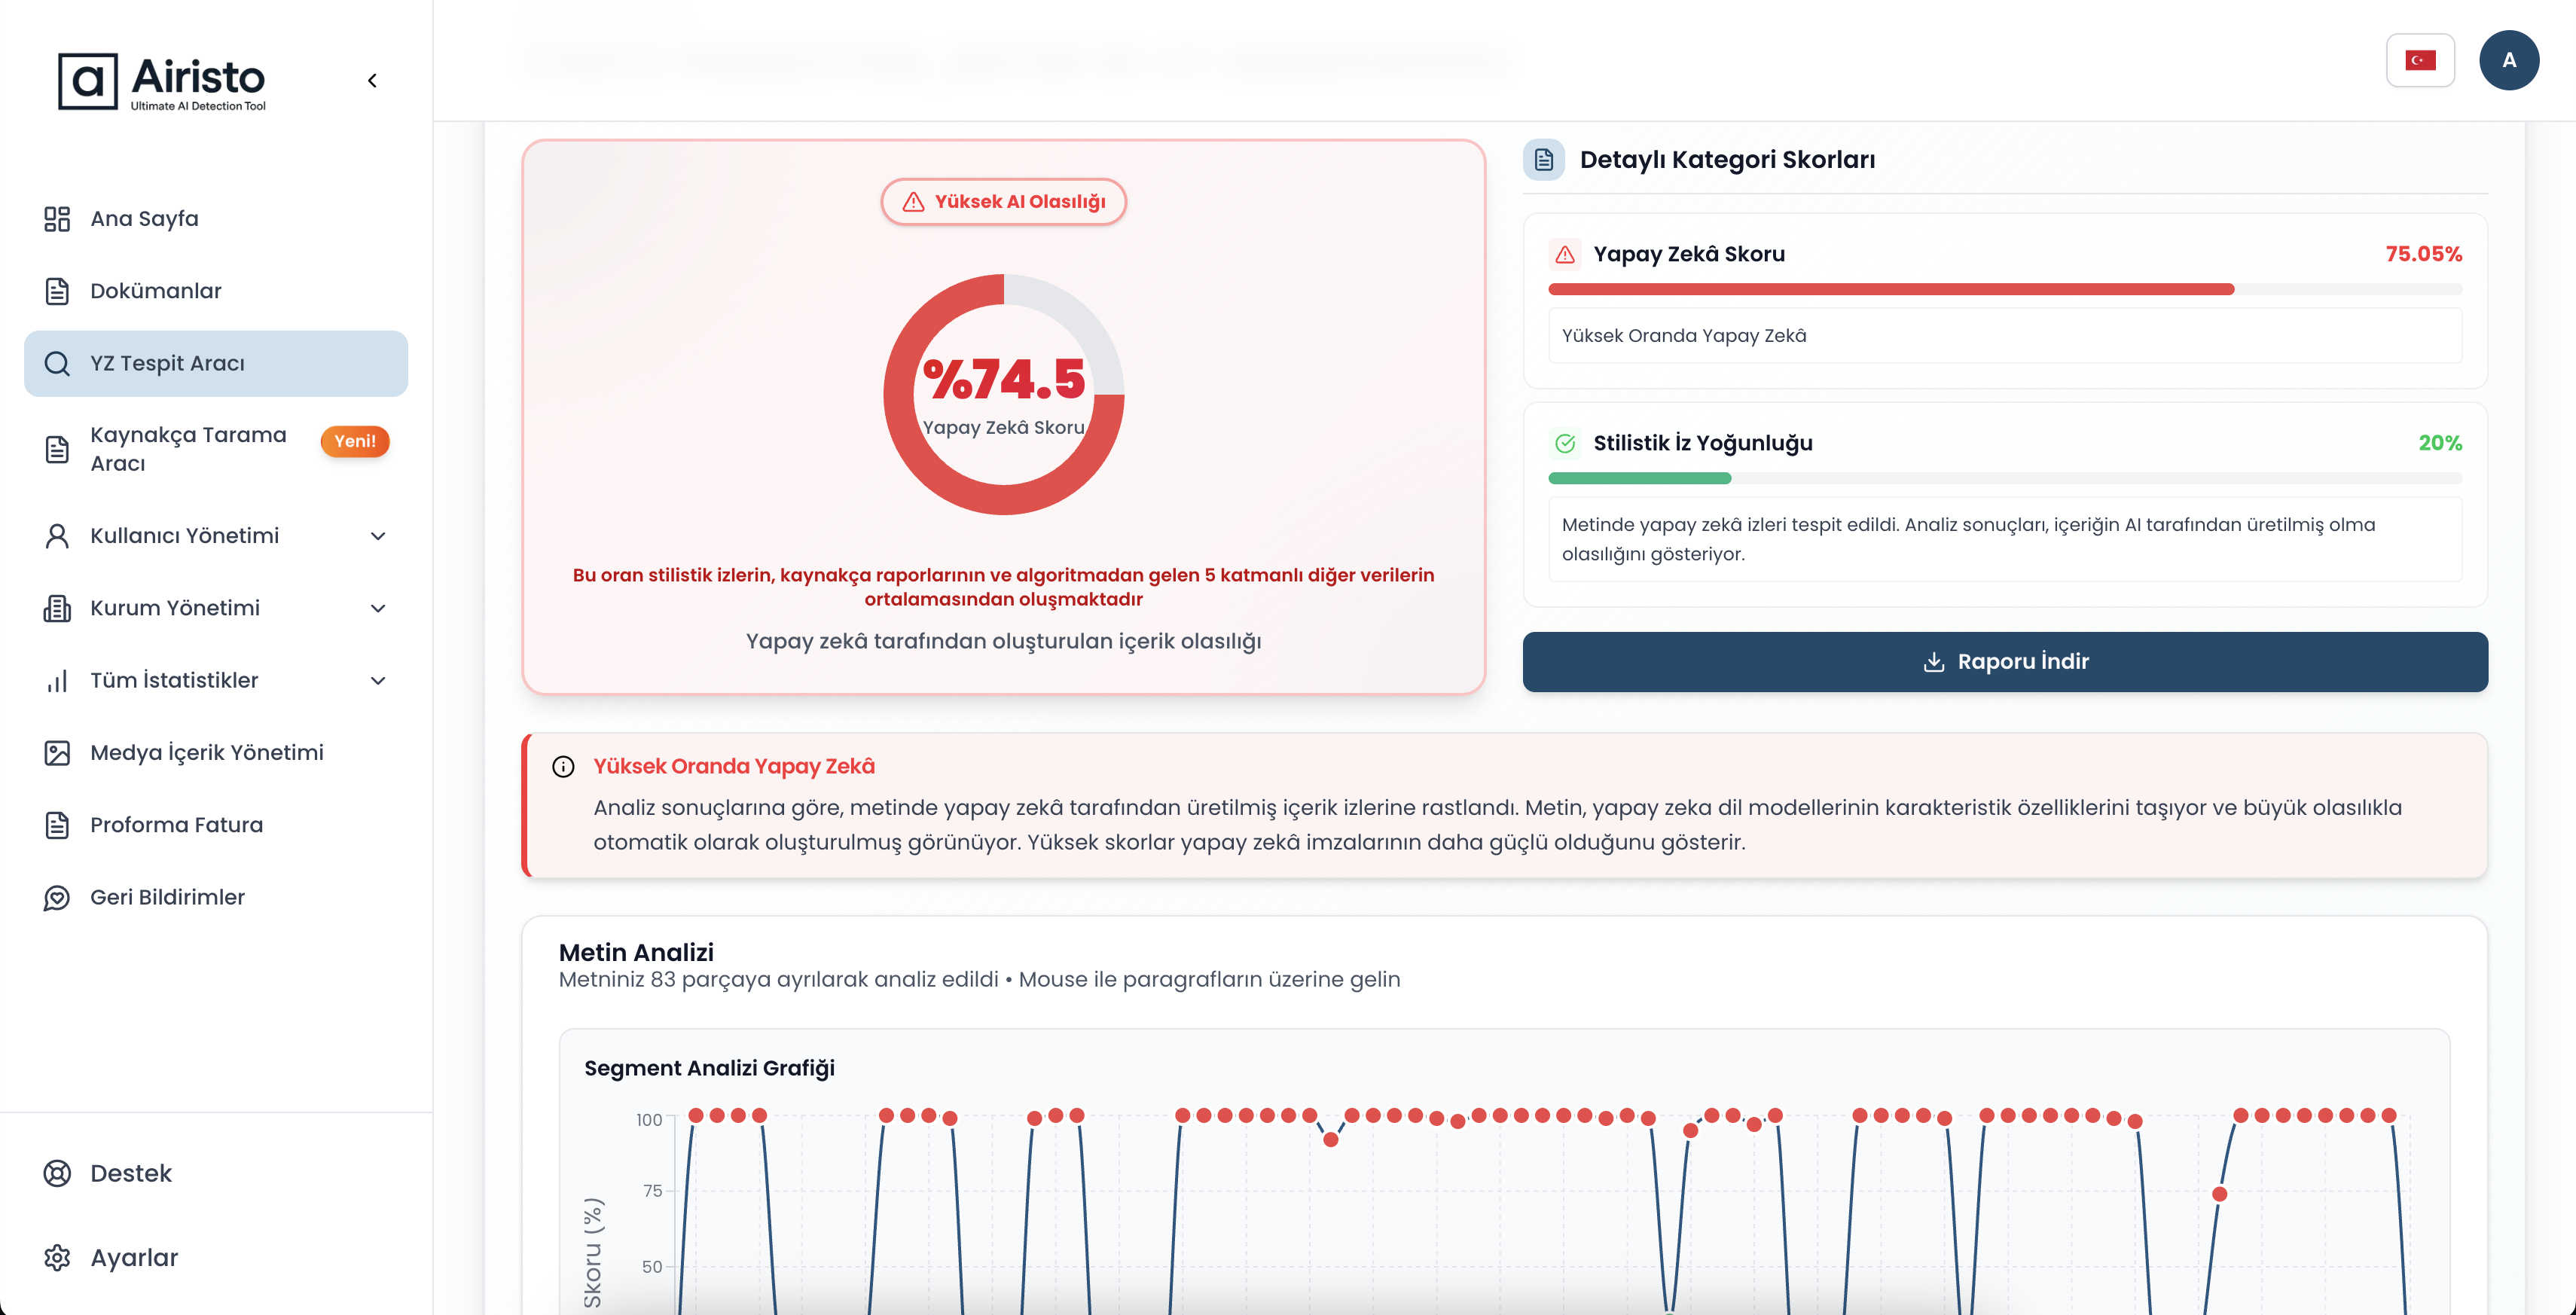Click the green check icon beside Stilistik İz

click(x=1565, y=443)
